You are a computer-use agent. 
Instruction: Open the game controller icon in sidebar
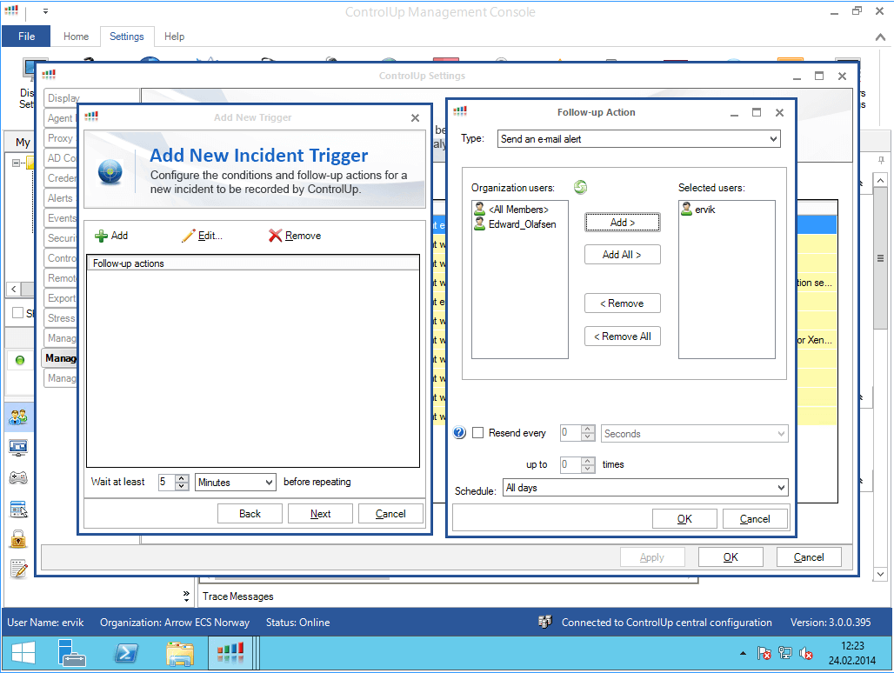(x=18, y=477)
